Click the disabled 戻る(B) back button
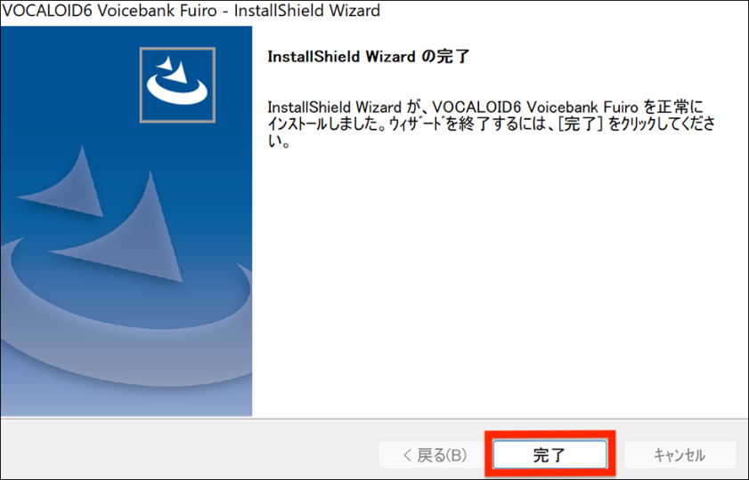 pyautogui.click(x=435, y=454)
